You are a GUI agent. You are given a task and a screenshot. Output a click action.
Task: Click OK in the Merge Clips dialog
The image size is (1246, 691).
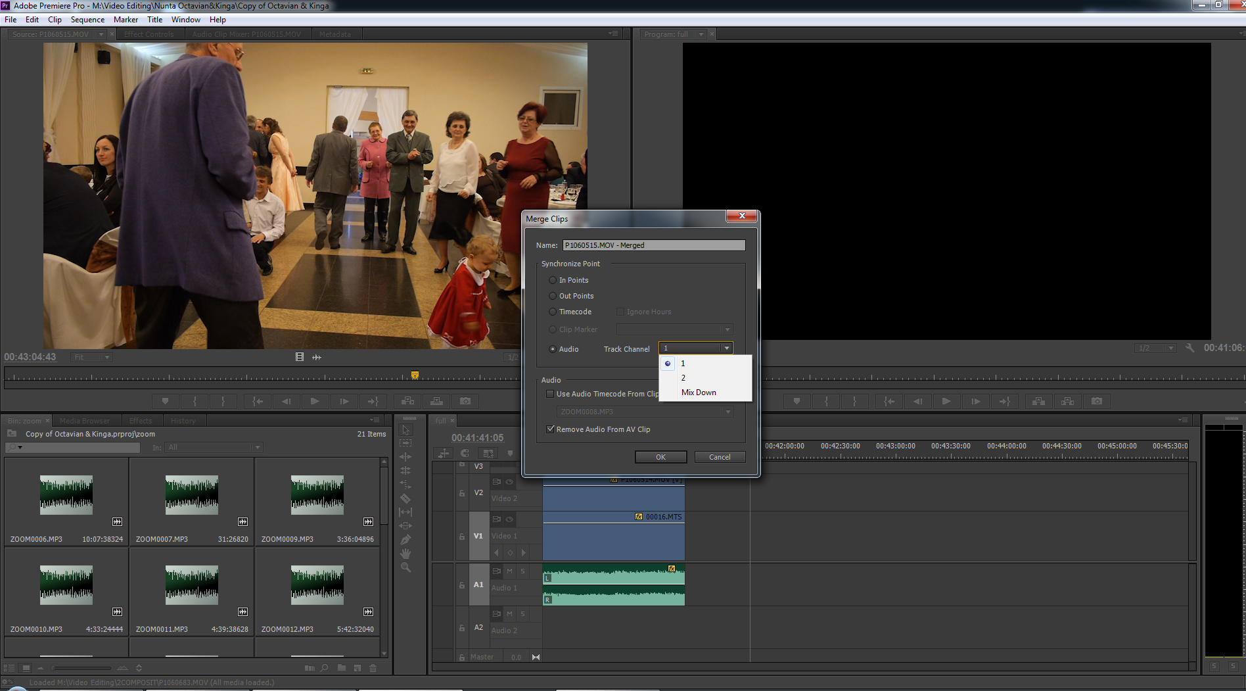pos(660,457)
